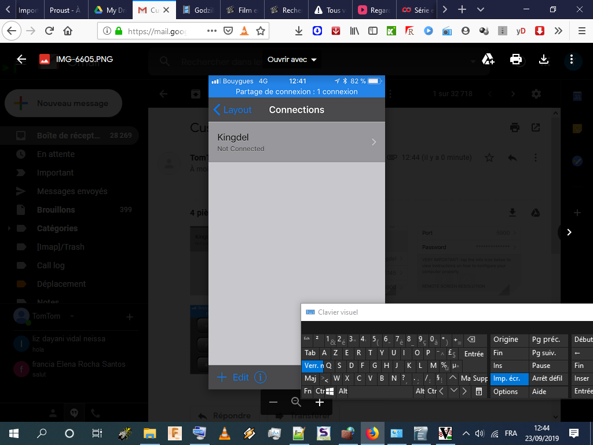Toggle the 'Verr. n' caps lock key

313,366
